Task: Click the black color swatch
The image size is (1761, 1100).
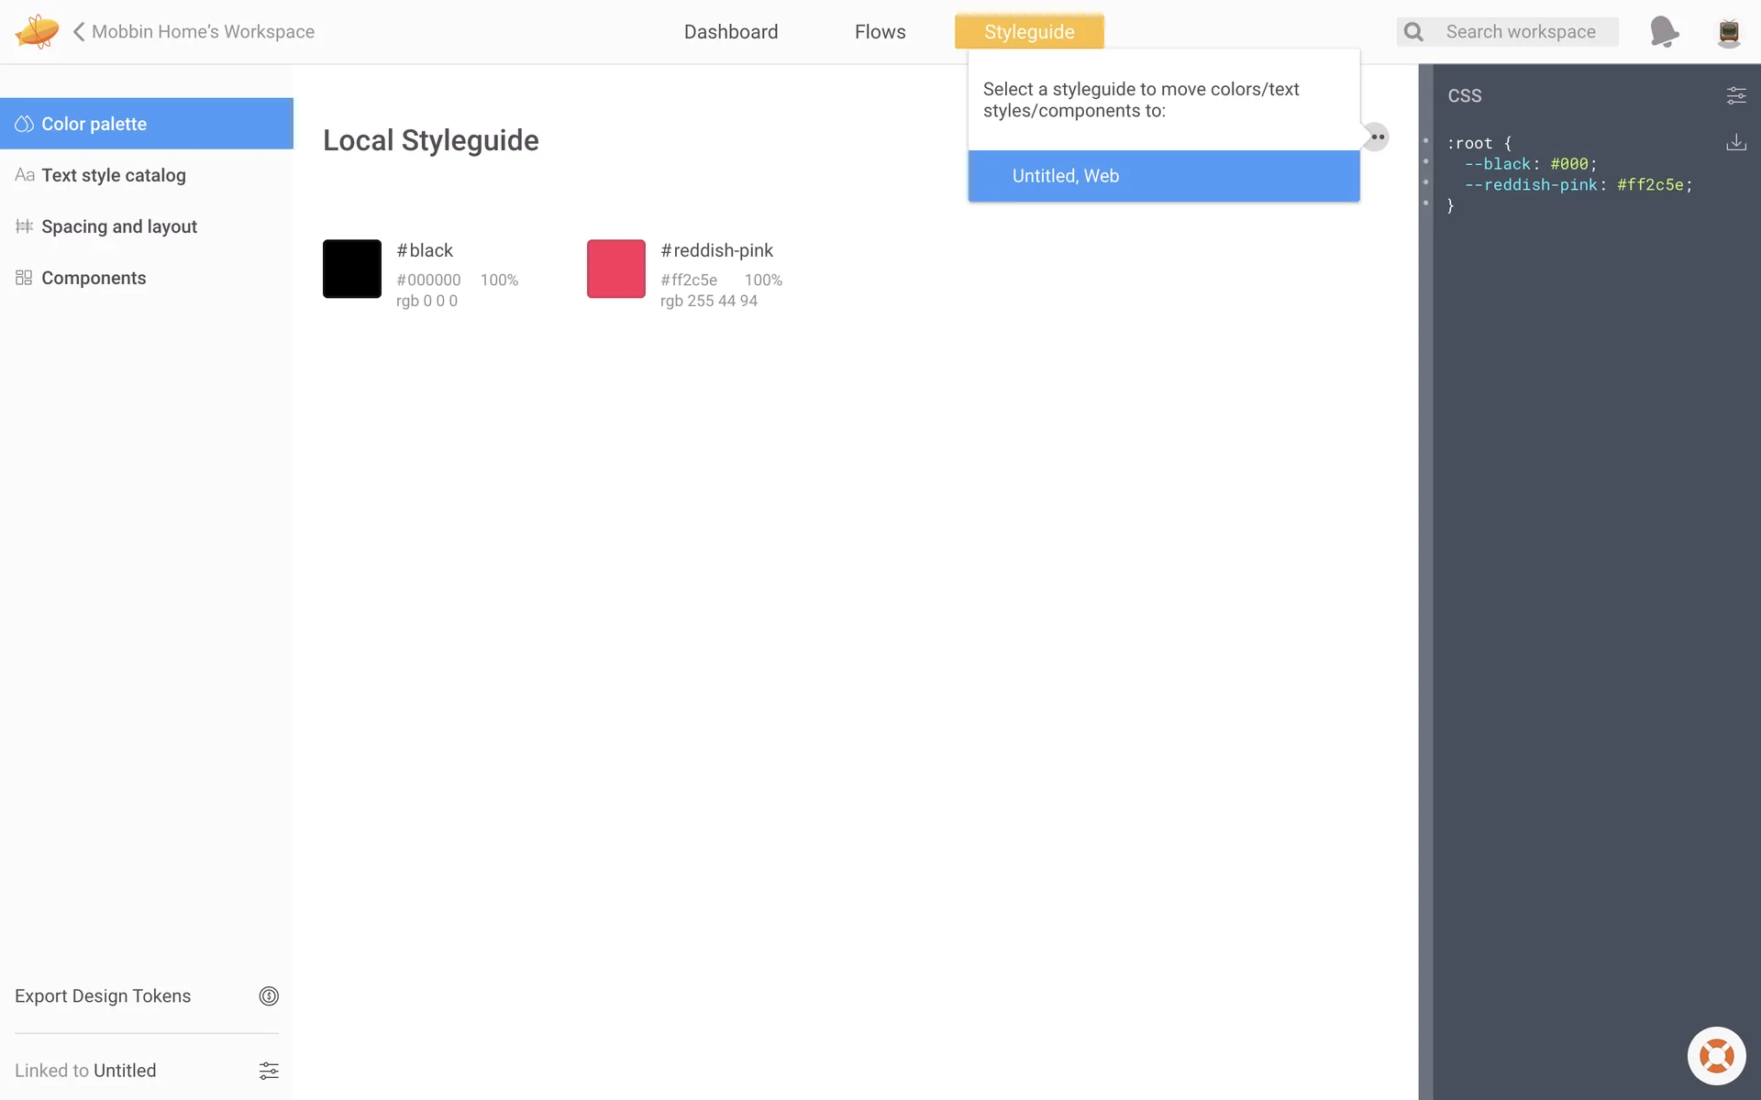Action: 352,269
